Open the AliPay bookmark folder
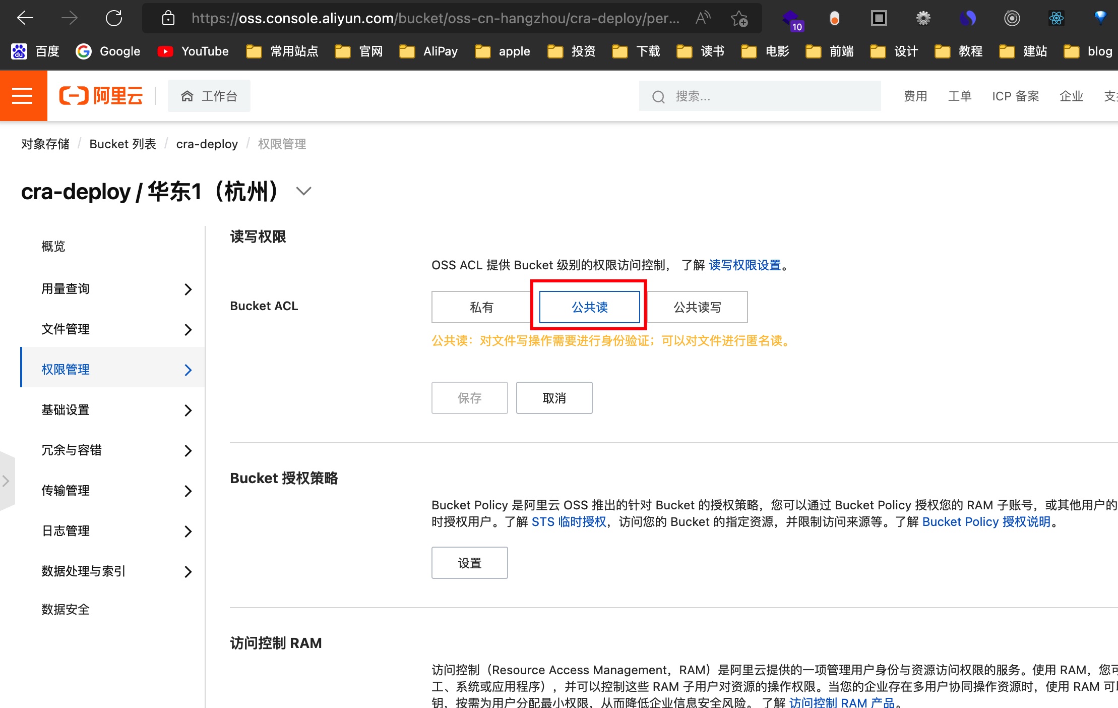This screenshot has height=708, width=1118. [x=428, y=51]
